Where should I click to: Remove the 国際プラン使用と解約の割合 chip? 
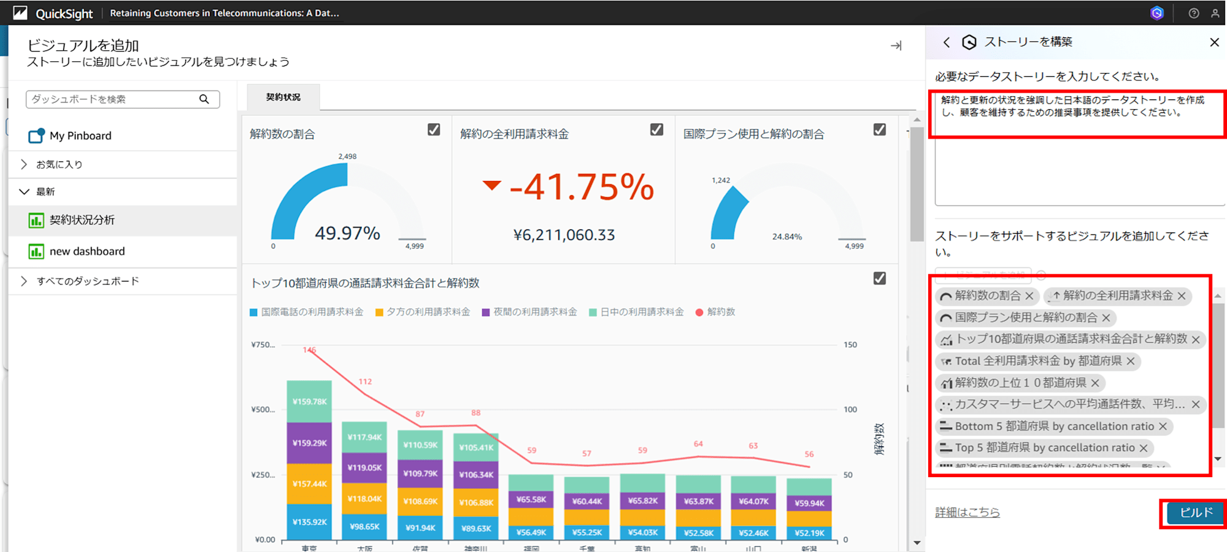pos(1106,318)
